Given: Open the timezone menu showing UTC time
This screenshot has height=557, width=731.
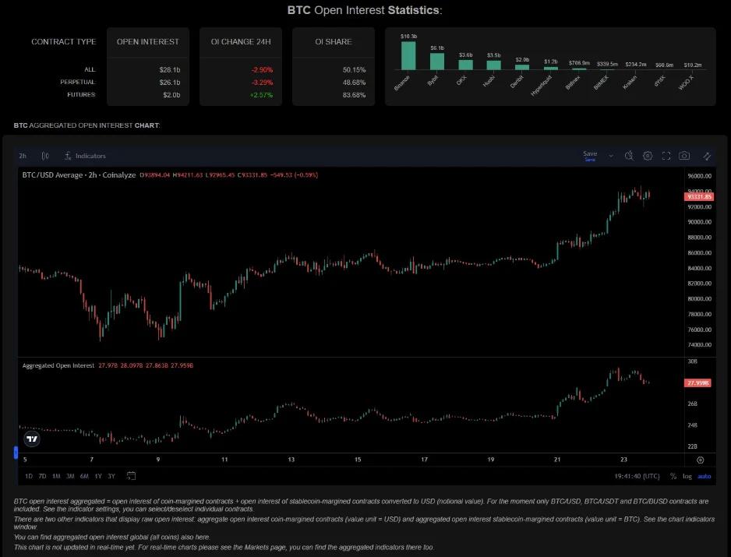Looking at the screenshot, I should click(x=637, y=476).
